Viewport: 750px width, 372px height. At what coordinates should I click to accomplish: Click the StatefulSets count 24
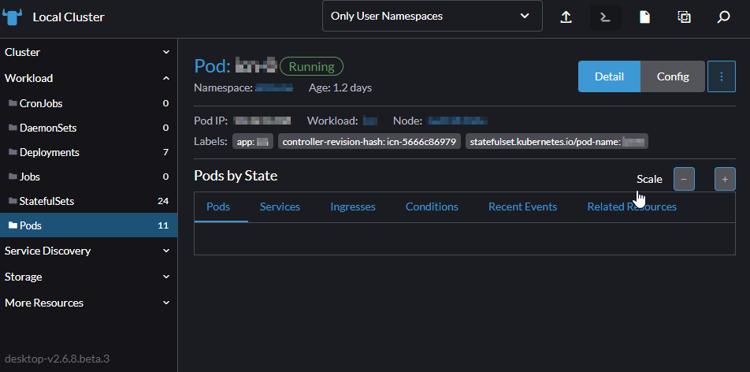(163, 201)
